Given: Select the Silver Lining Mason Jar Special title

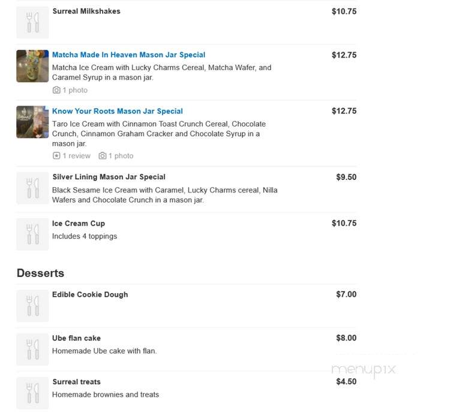Looking at the screenshot, I should (x=109, y=177).
